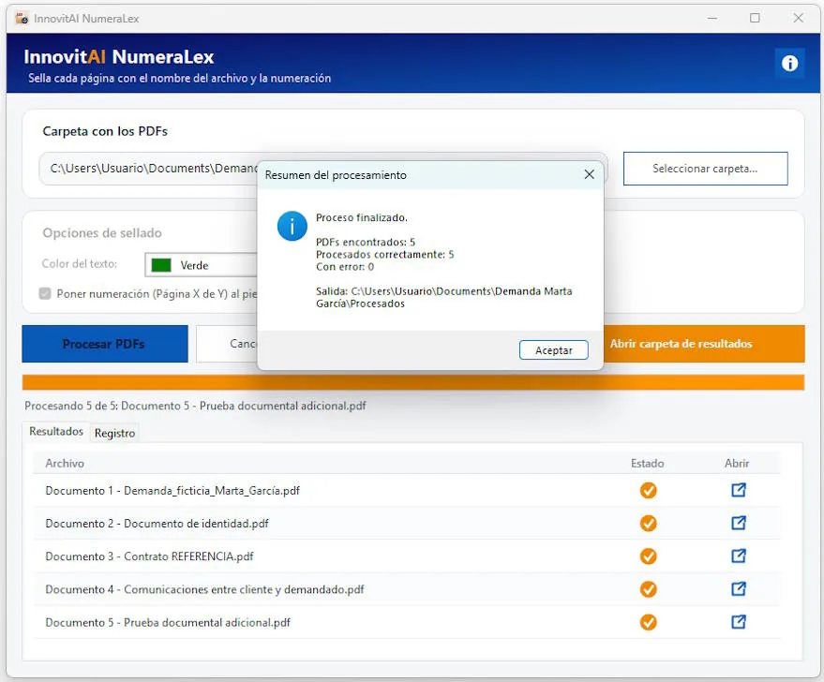Click the status checkmark for Documento 1
This screenshot has height=682, width=824.
pyautogui.click(x=648, y=490)
